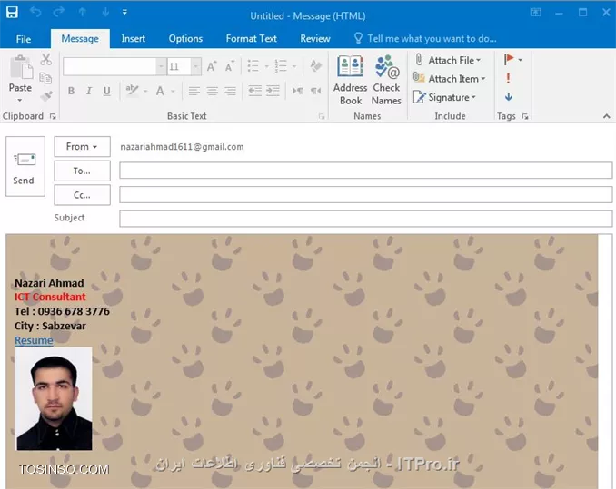Open the File menu
The height and width of the screenshot is (489, 616).
[24, 39]
